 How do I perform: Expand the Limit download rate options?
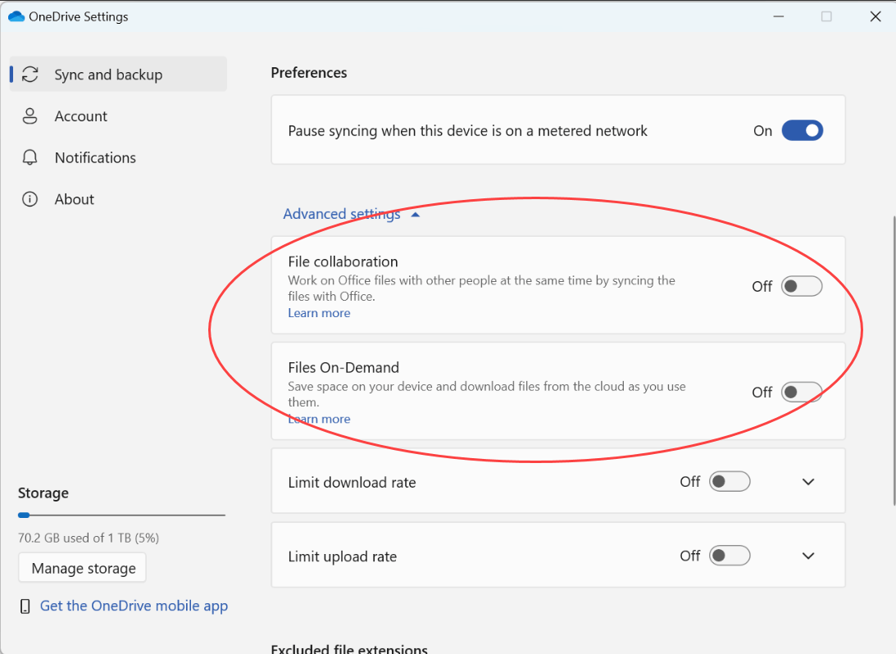[x=808, y=481]
